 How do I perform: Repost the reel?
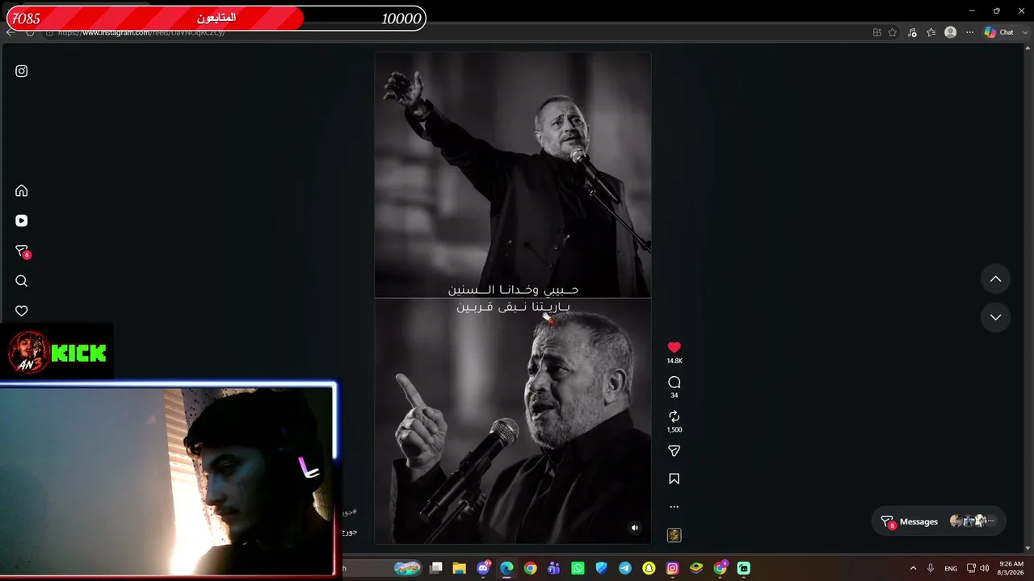click(x=675, y=416)
